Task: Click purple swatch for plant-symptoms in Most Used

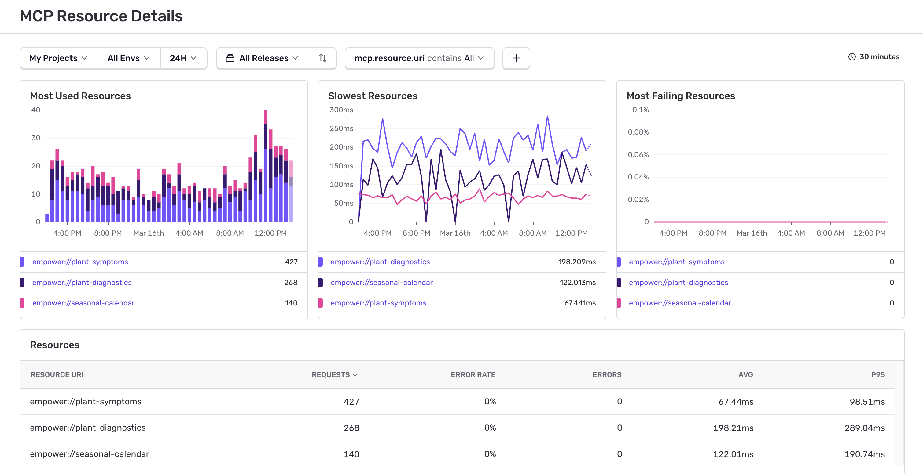Action: click(22, 262)
